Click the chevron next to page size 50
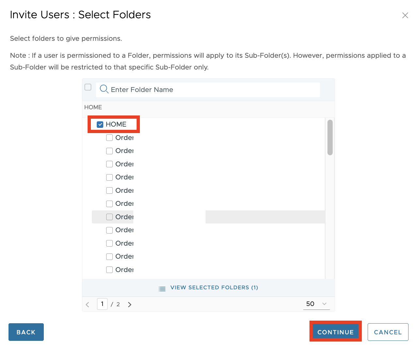Image resolution: width=417 pixels, height=349 pixels. (325, 304)
